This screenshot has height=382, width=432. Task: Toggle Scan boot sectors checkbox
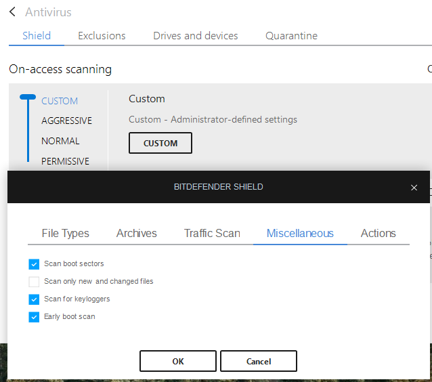35,264
